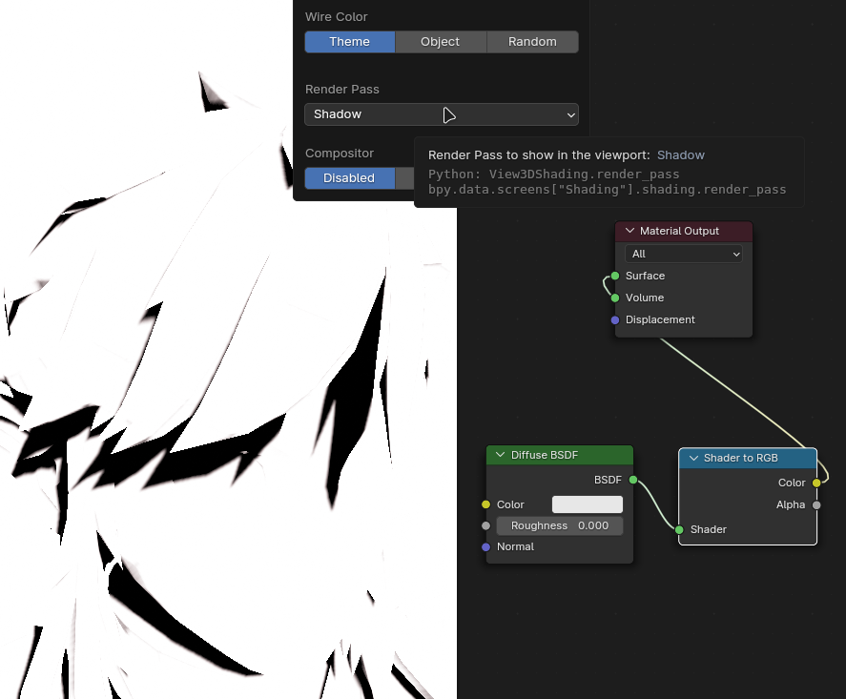Click the Surface input socket on Material Output

(x=614, y=276)
